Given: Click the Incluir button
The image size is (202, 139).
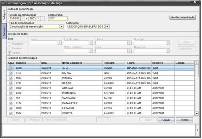Looking at the screenshot, I should point(148,120).
